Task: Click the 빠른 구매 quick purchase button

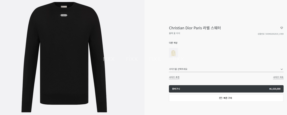Action: pyautogui.click(x=226, y=98)
